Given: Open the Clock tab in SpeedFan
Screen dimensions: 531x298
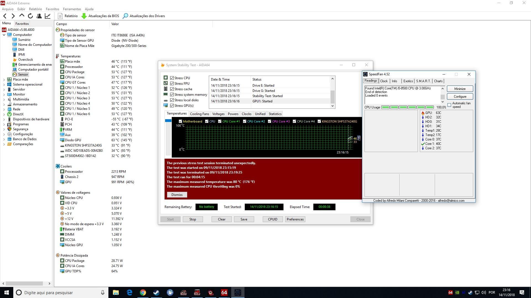Looking at the screenshot, I should point(384,81).
